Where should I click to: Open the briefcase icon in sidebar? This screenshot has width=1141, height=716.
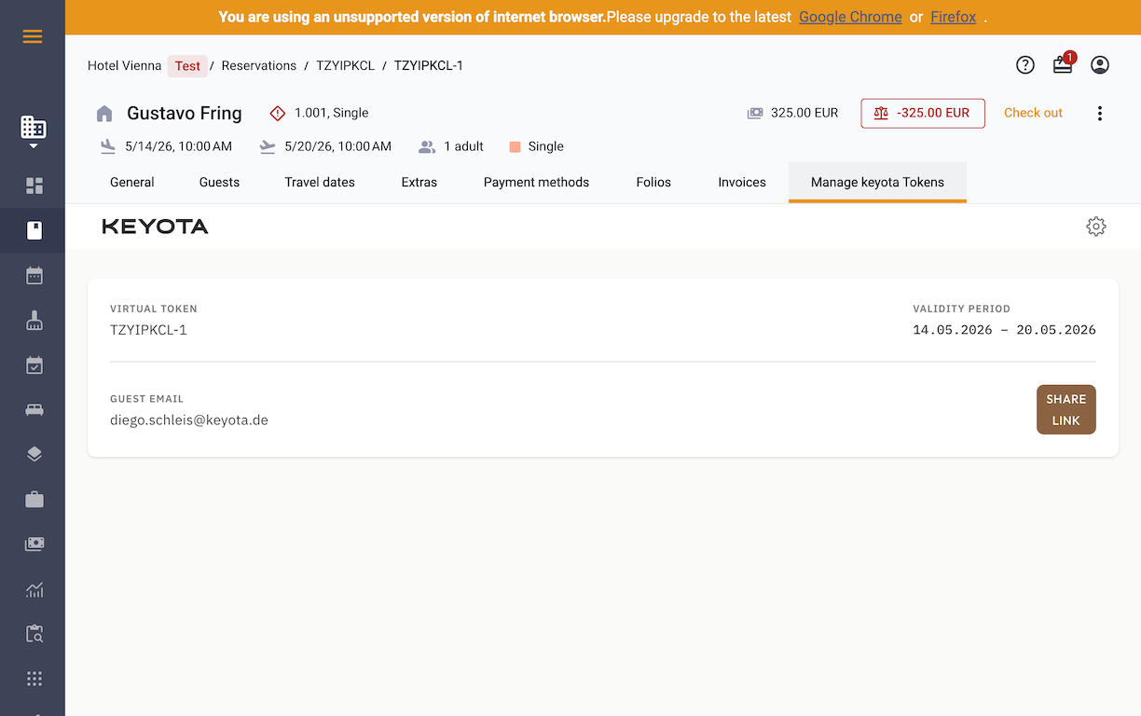pos(34,500)
